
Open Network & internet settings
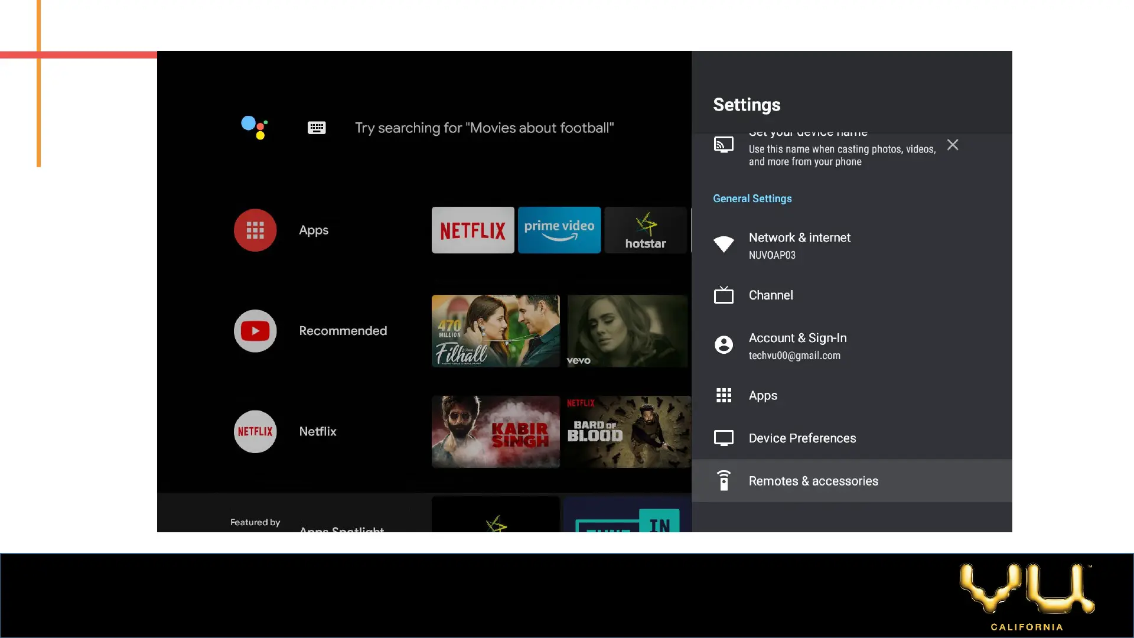[x=800, y=237]
